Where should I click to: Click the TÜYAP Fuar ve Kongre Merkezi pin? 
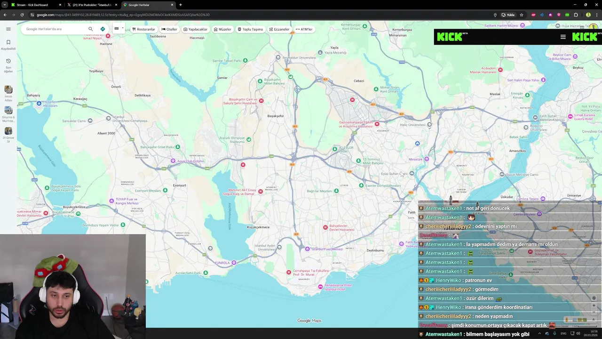coord(111,201)
